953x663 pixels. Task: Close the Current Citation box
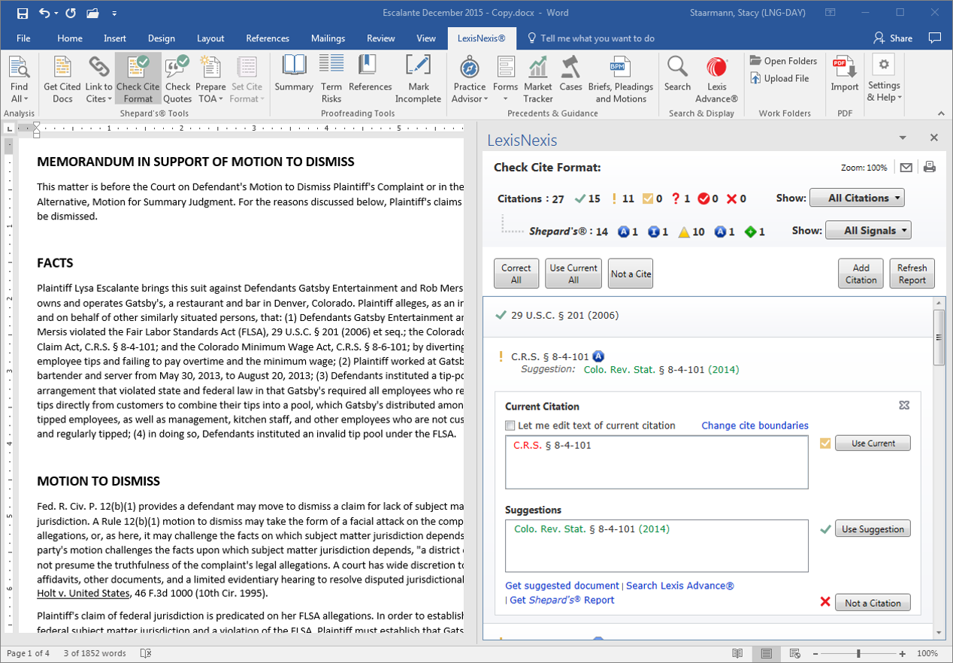[904, 405]
